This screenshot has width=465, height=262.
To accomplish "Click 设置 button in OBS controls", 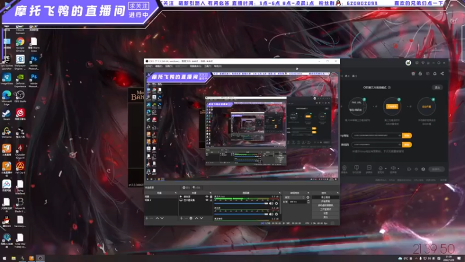I will 325,213.
